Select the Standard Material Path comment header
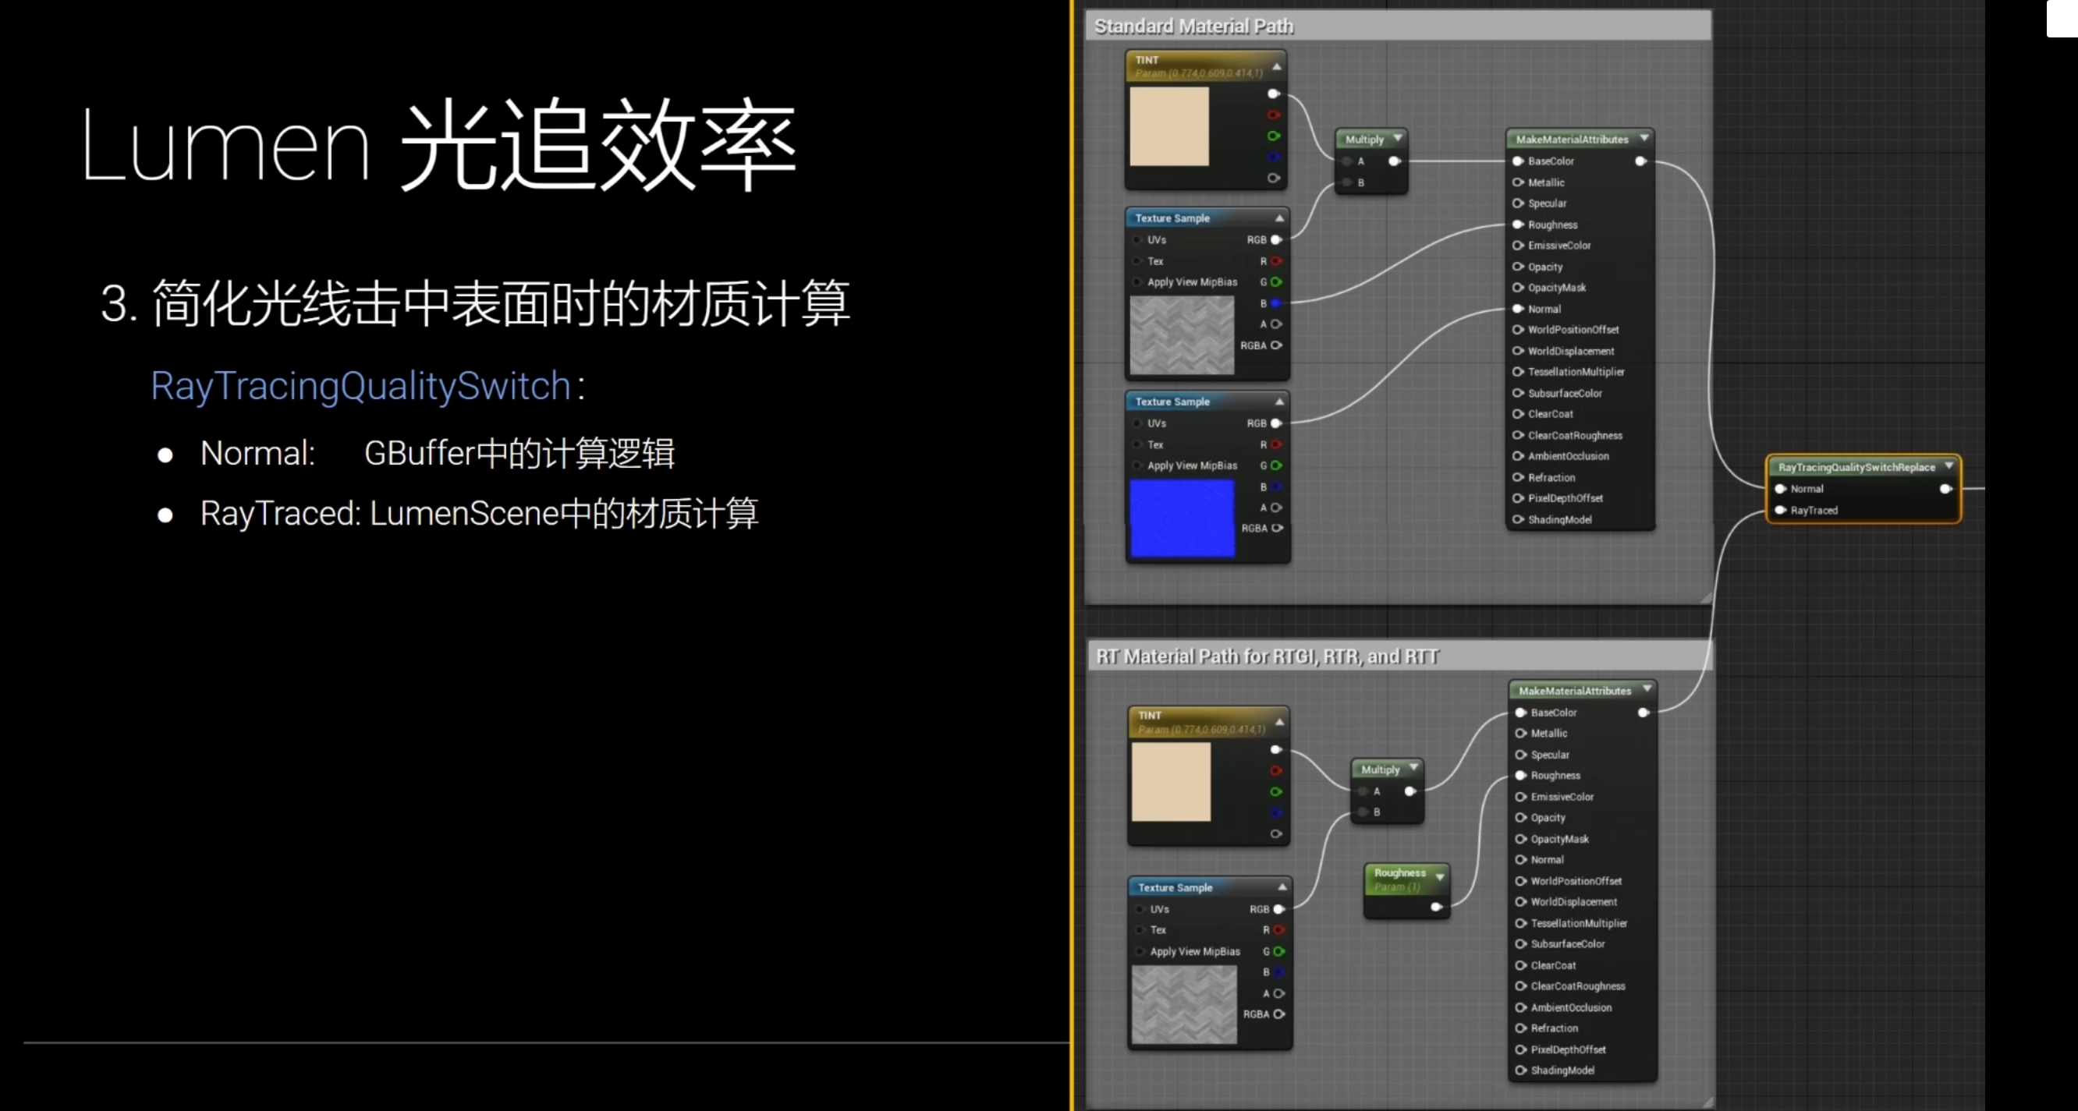The image size is (2078, 1111). point(1194,27)
